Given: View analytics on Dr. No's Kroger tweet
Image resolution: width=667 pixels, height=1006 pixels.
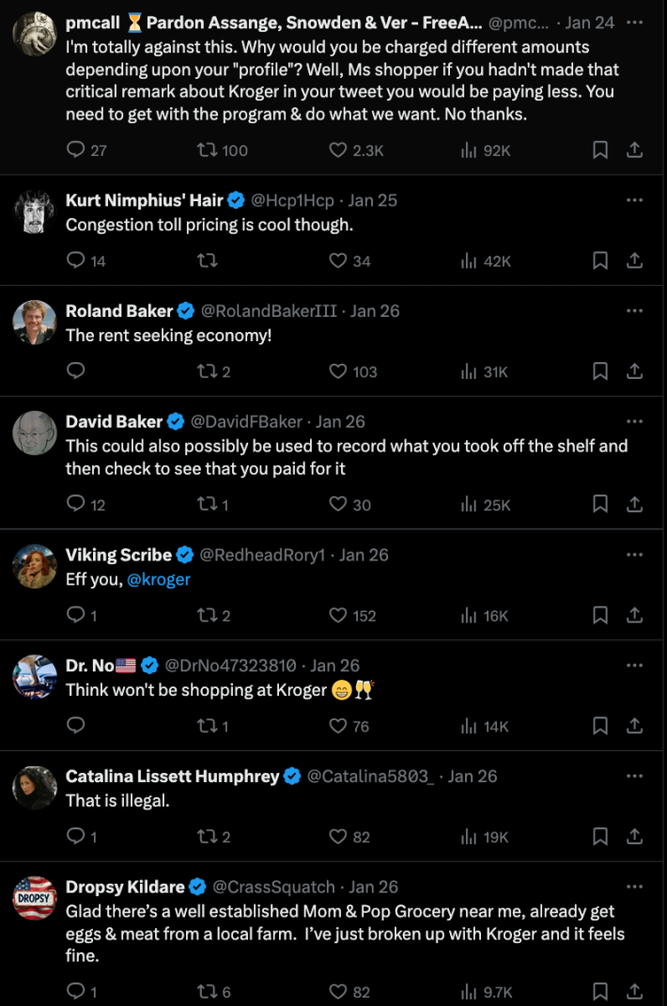Looking at the screenshot, I should [468, 725].
